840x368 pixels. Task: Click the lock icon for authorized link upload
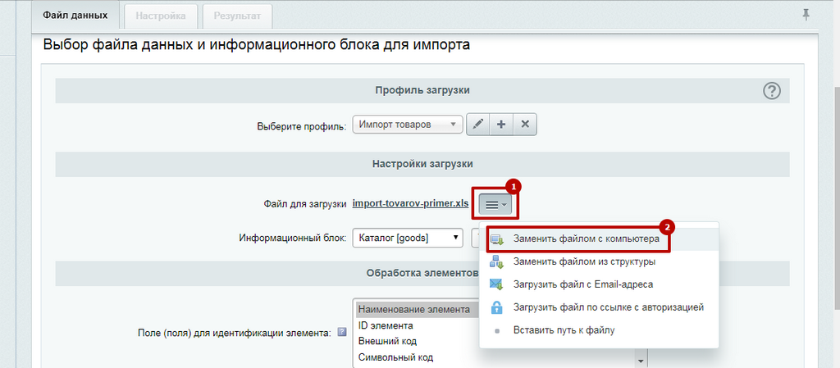click(x=496, y=307)
